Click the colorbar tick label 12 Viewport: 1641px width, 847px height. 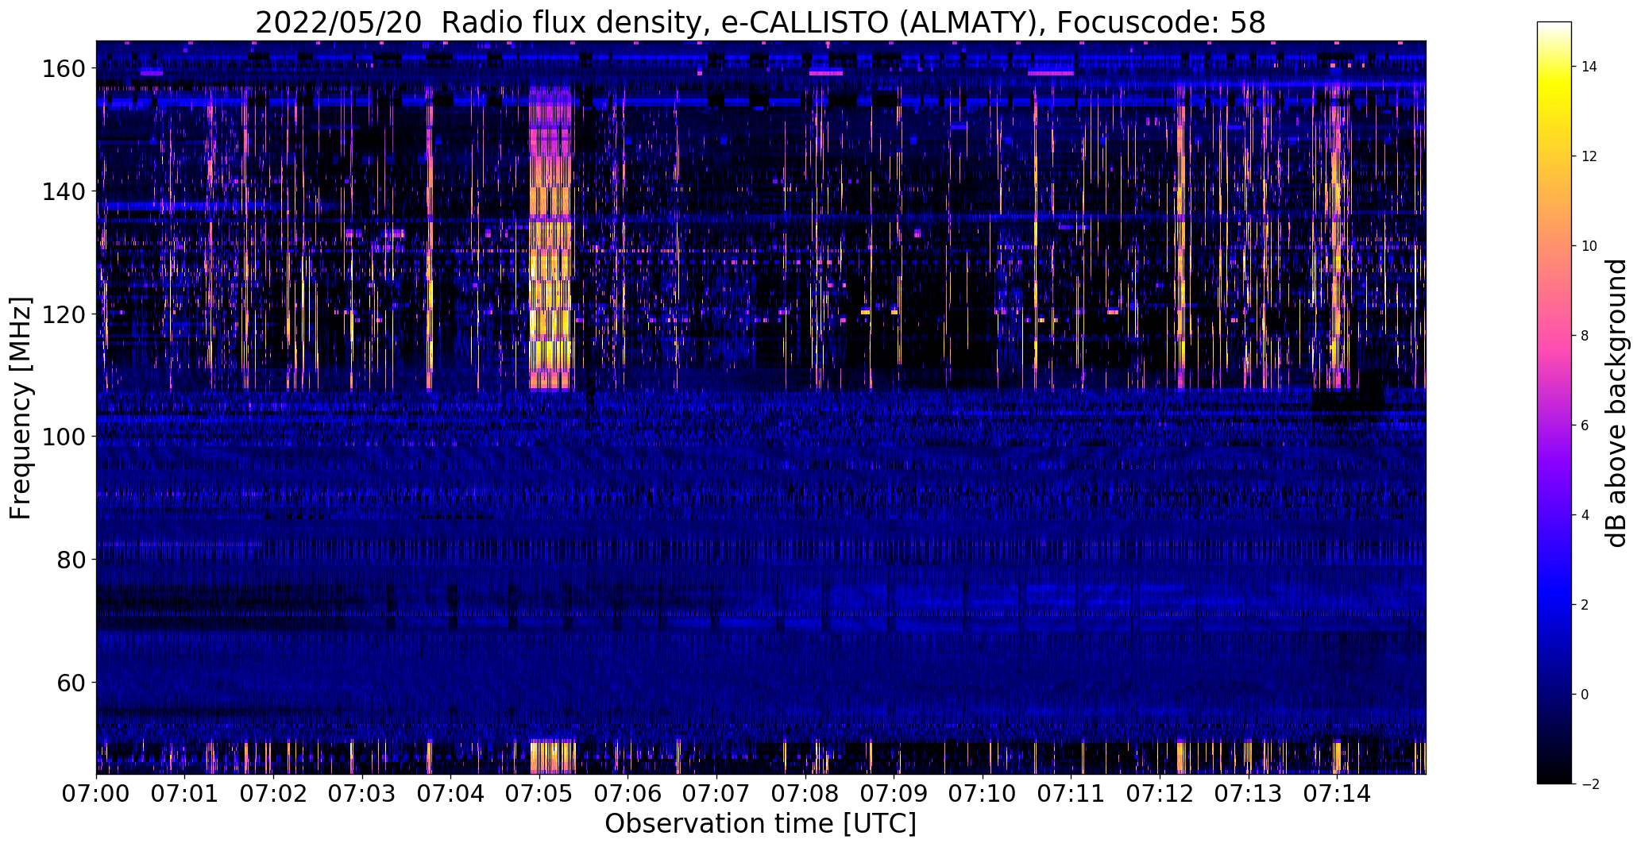[x=1589, y=156]
